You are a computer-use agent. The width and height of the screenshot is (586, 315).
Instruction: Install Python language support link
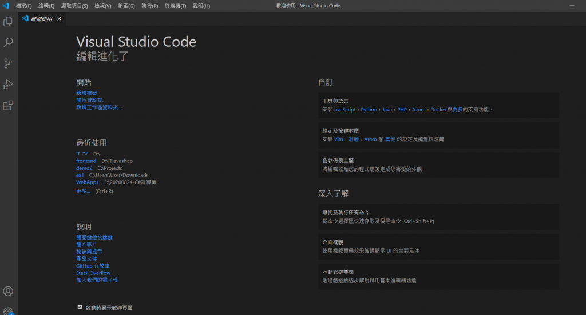369,110
